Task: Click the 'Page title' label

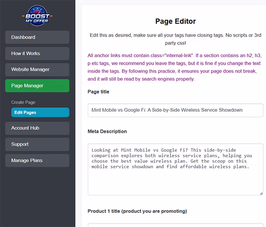Action: tap(98, 92)
